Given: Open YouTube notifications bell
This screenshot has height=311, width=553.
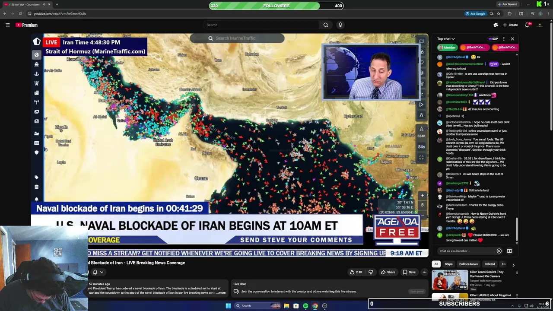Looking at the screenshot, I should point(527,25).
